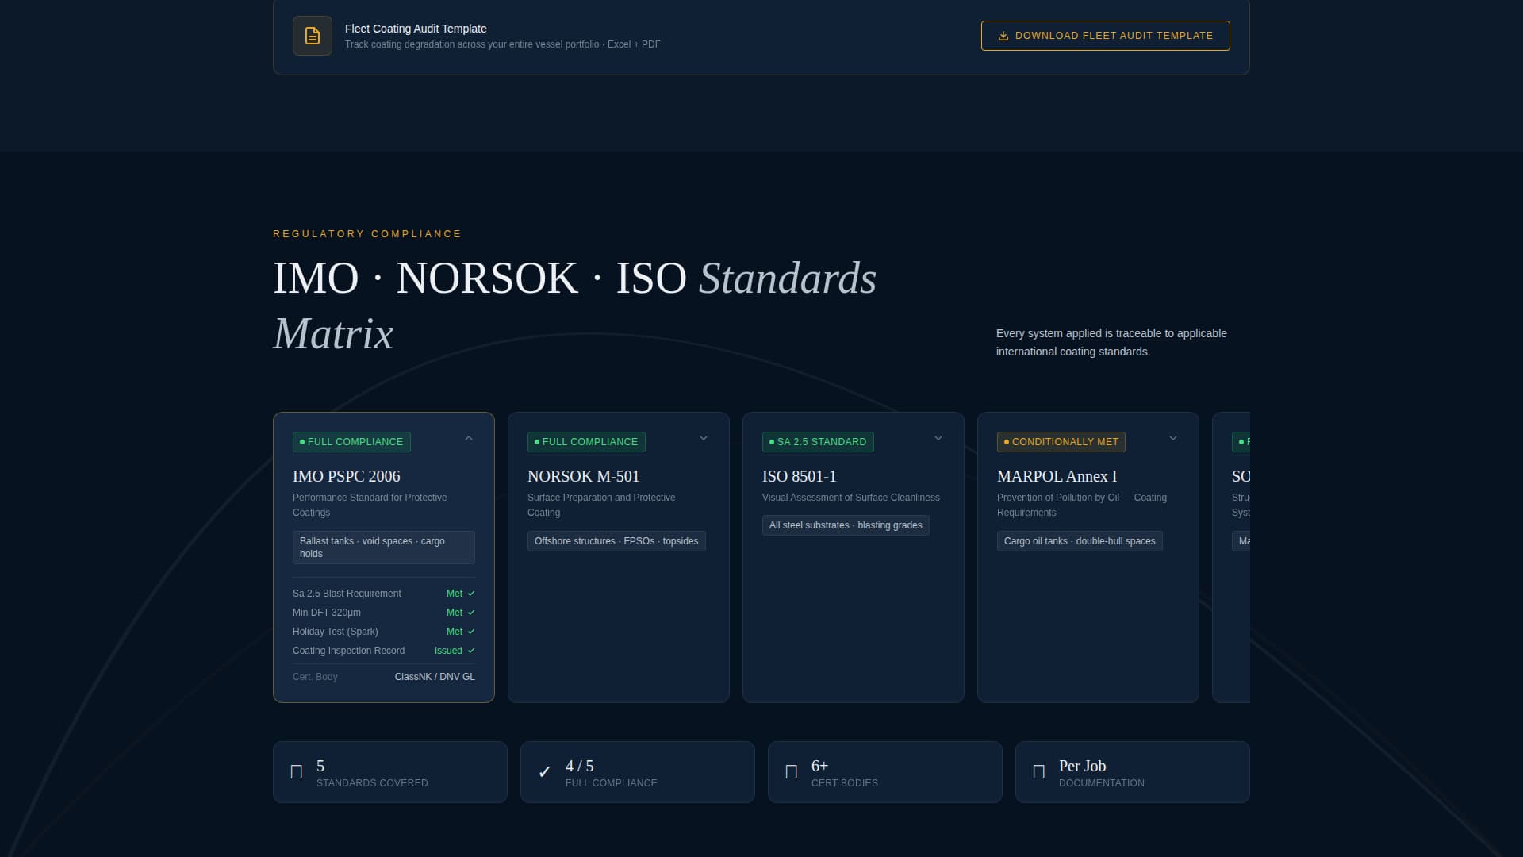This screenshot has height=857, width=1523.
Task: Expand the ISO 8501-1 card chevron
Action: tap(938, 439)
